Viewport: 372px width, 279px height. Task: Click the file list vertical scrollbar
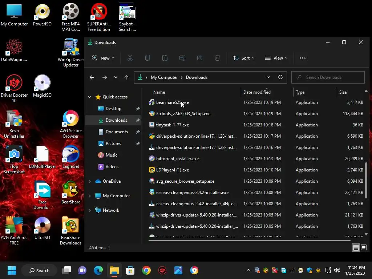pos(366,180)
